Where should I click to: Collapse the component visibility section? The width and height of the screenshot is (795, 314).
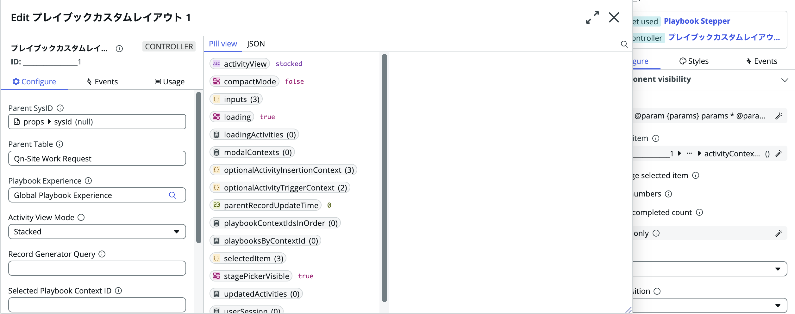785,80
